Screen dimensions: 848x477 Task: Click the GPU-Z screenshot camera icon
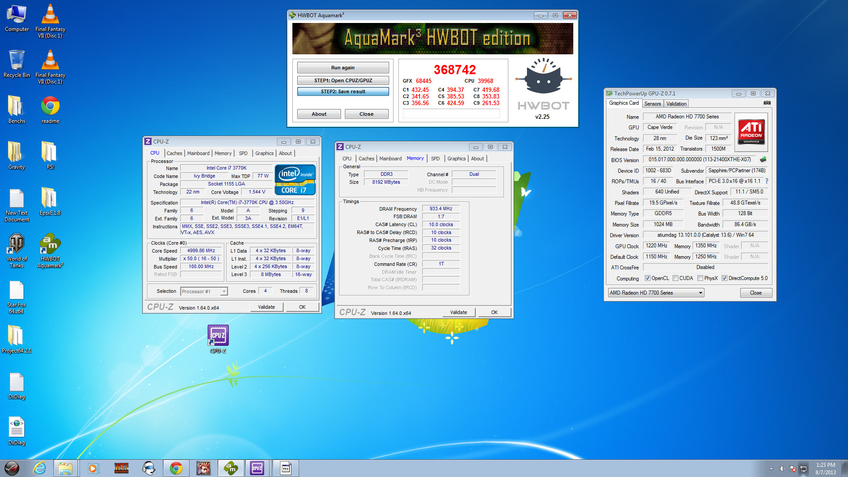point(767,103)
